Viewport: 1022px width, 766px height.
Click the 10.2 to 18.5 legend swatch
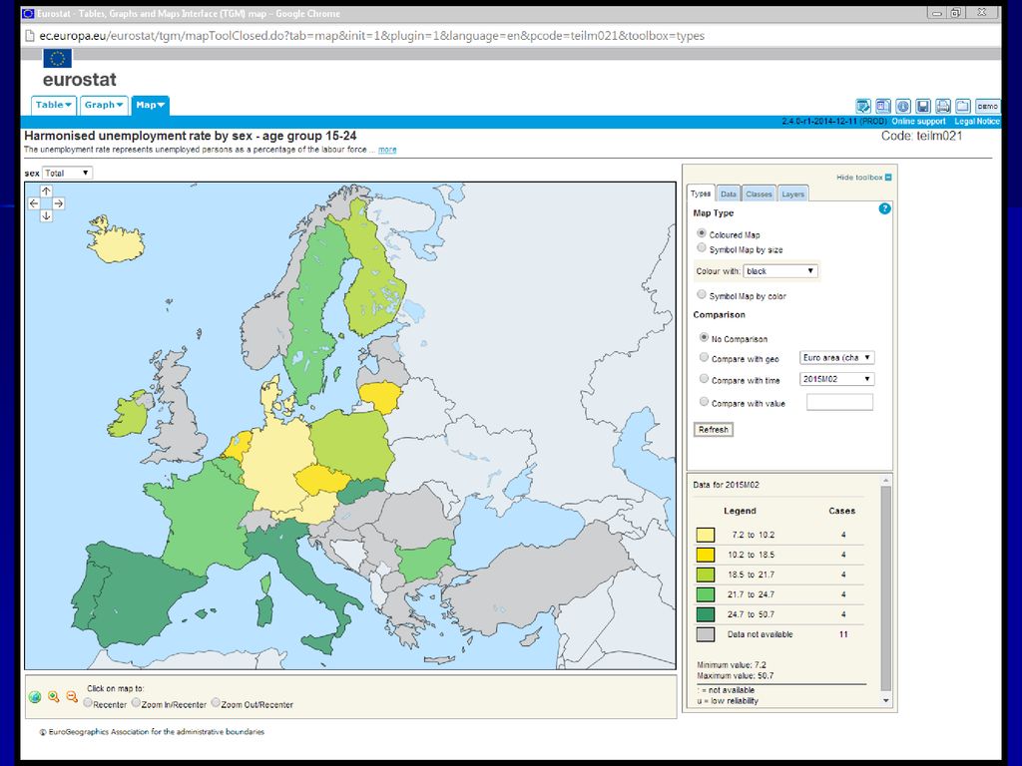pos(706,555)
